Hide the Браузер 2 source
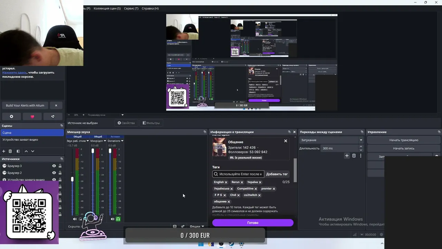 pos(54,173)
